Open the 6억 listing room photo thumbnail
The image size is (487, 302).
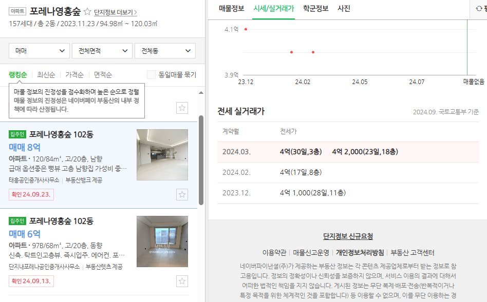pyautogui.click(x=162, y=241)
